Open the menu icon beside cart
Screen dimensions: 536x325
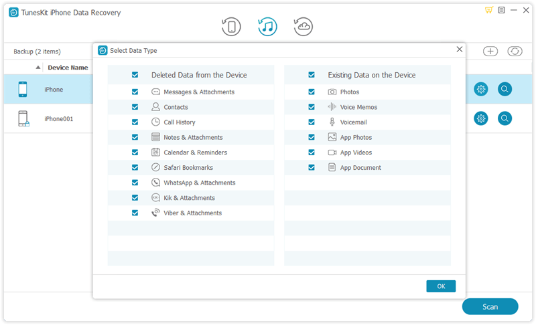point(501,10)
